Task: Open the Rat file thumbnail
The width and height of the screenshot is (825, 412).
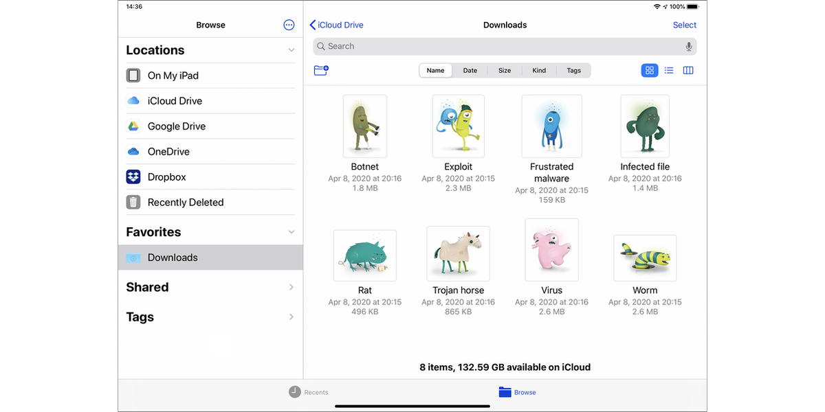Action: click(365, 255)
